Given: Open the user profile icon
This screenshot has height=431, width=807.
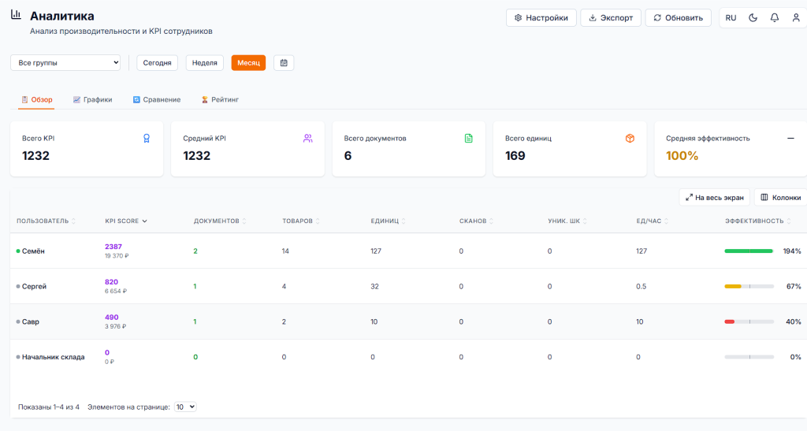Looking at the screenshot, I should coord(795,18).
